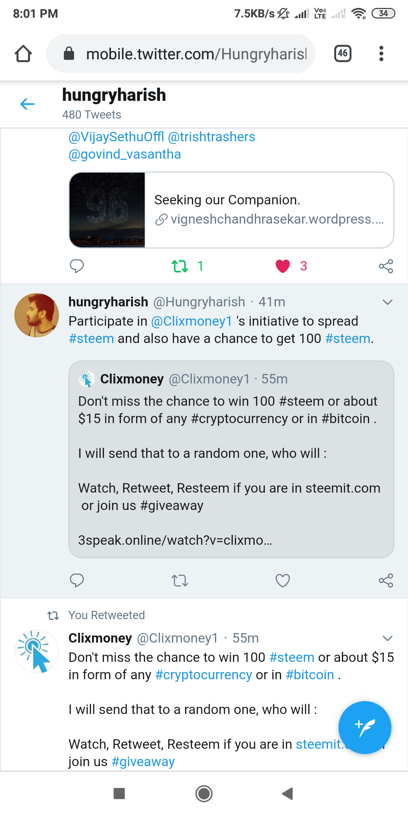Open the @govind_vasantha mention link
The image size is (408, 816).
tap(125, 154)
